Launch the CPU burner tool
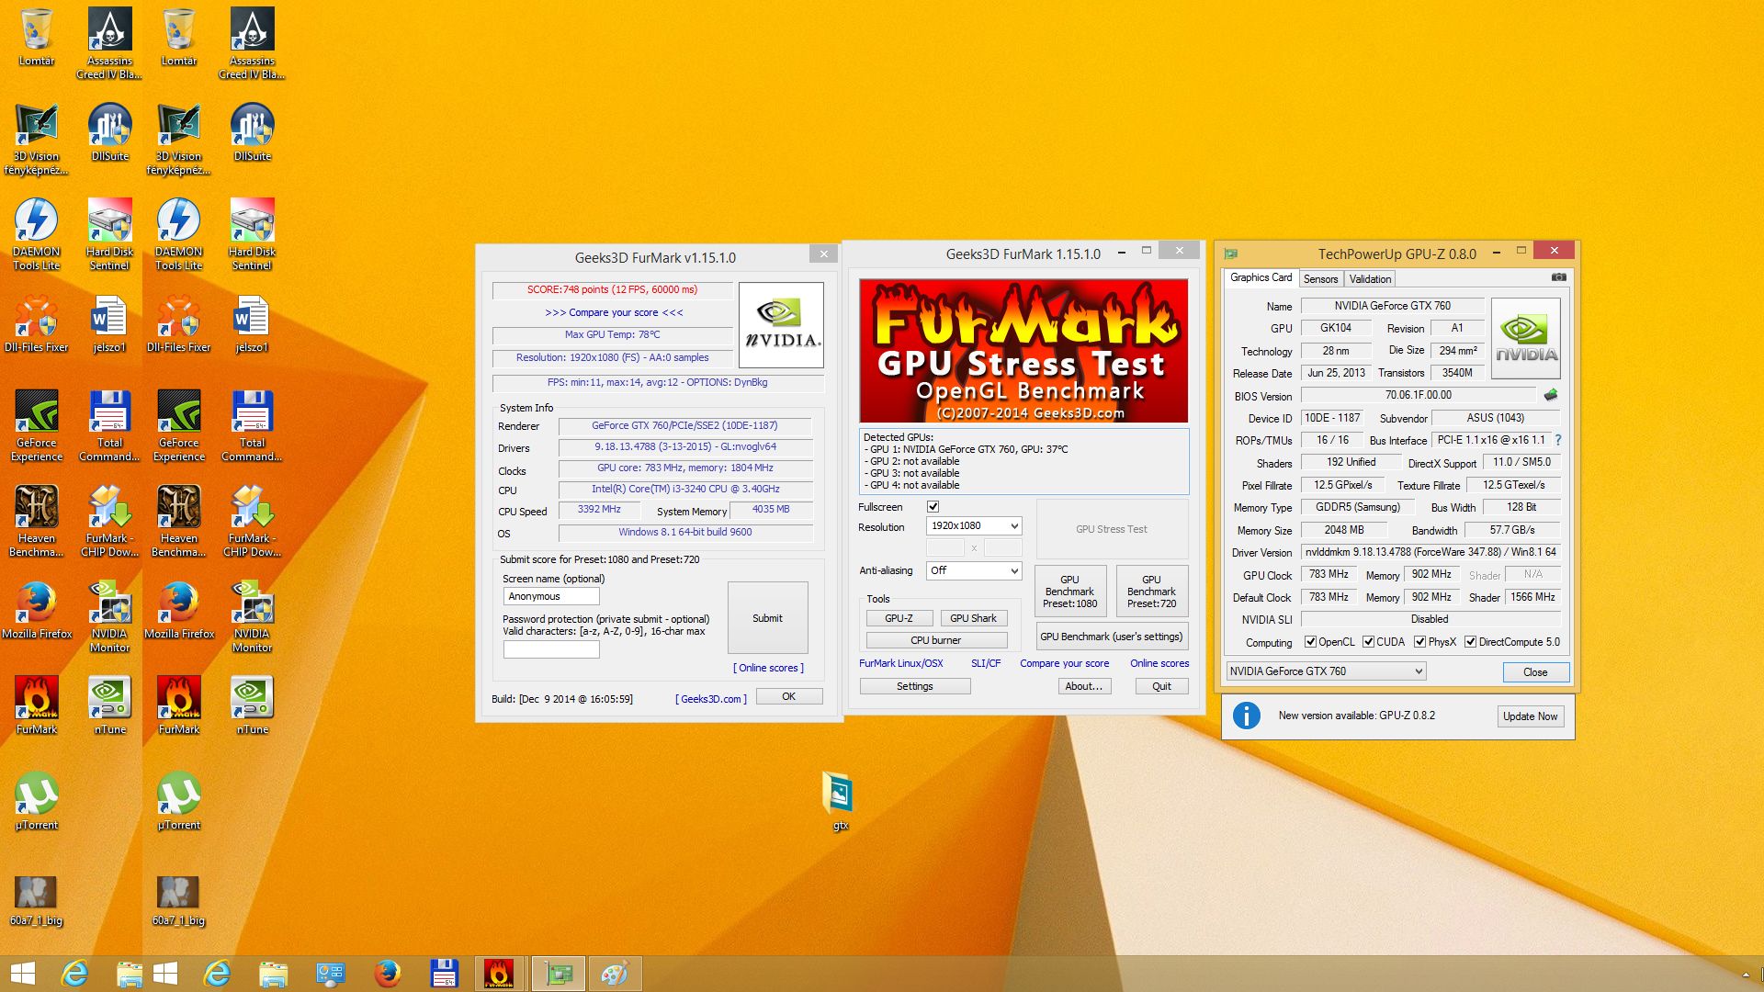Viewport: 1764px width, 992px height. 935,640
